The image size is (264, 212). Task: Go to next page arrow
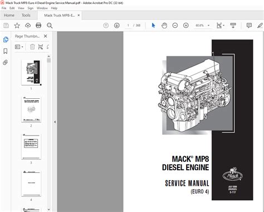(116, 25)
